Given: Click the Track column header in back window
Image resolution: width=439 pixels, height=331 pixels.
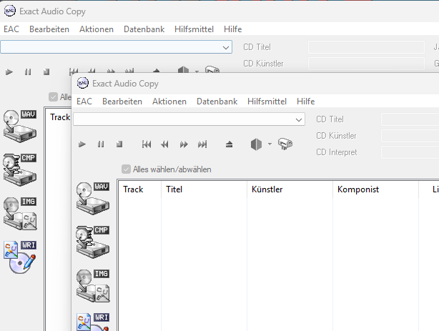Looking at the screenshot, I should point(59,117).
